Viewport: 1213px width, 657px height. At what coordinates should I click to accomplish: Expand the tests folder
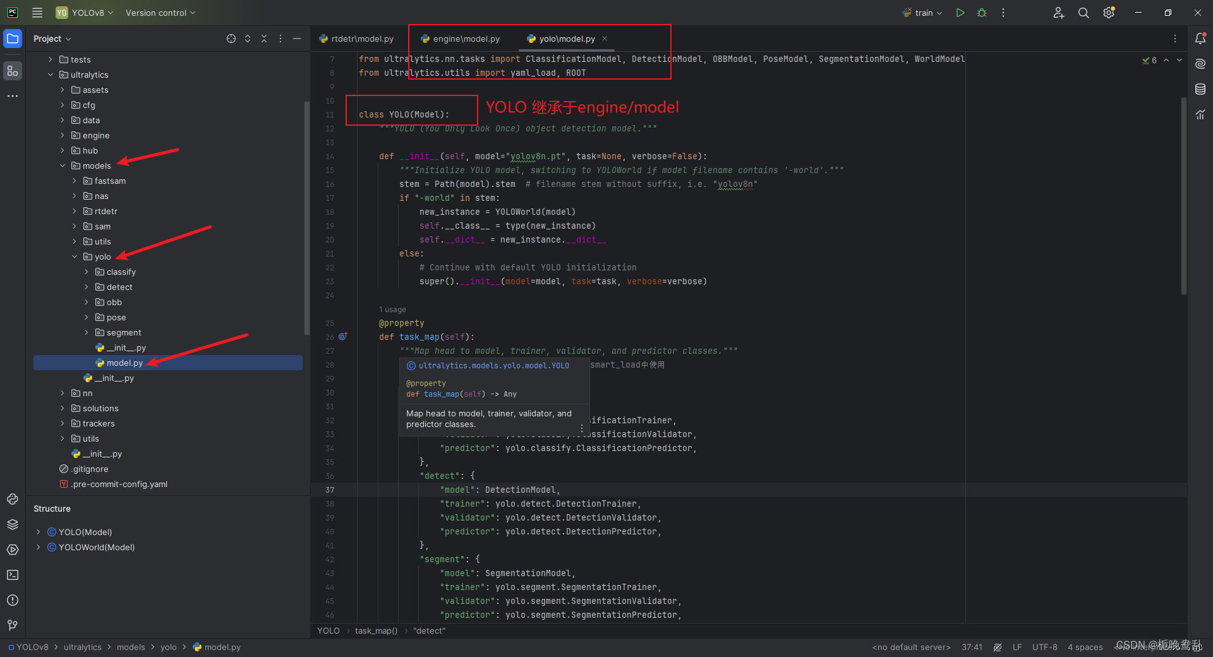[x=51, y=59]
